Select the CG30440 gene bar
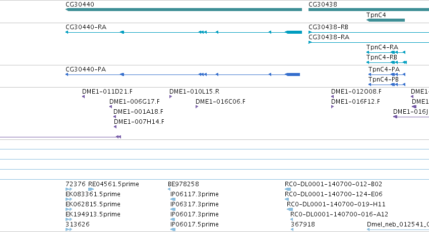Screen dimensions: 429x232 tap(183, 10)
